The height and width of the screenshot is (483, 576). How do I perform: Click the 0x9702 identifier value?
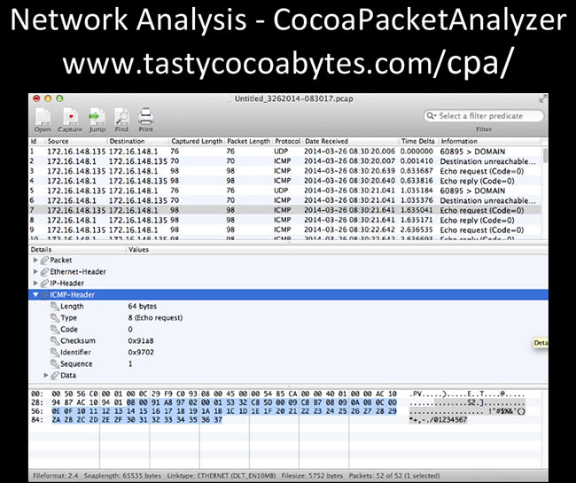(x=141, y=352)
